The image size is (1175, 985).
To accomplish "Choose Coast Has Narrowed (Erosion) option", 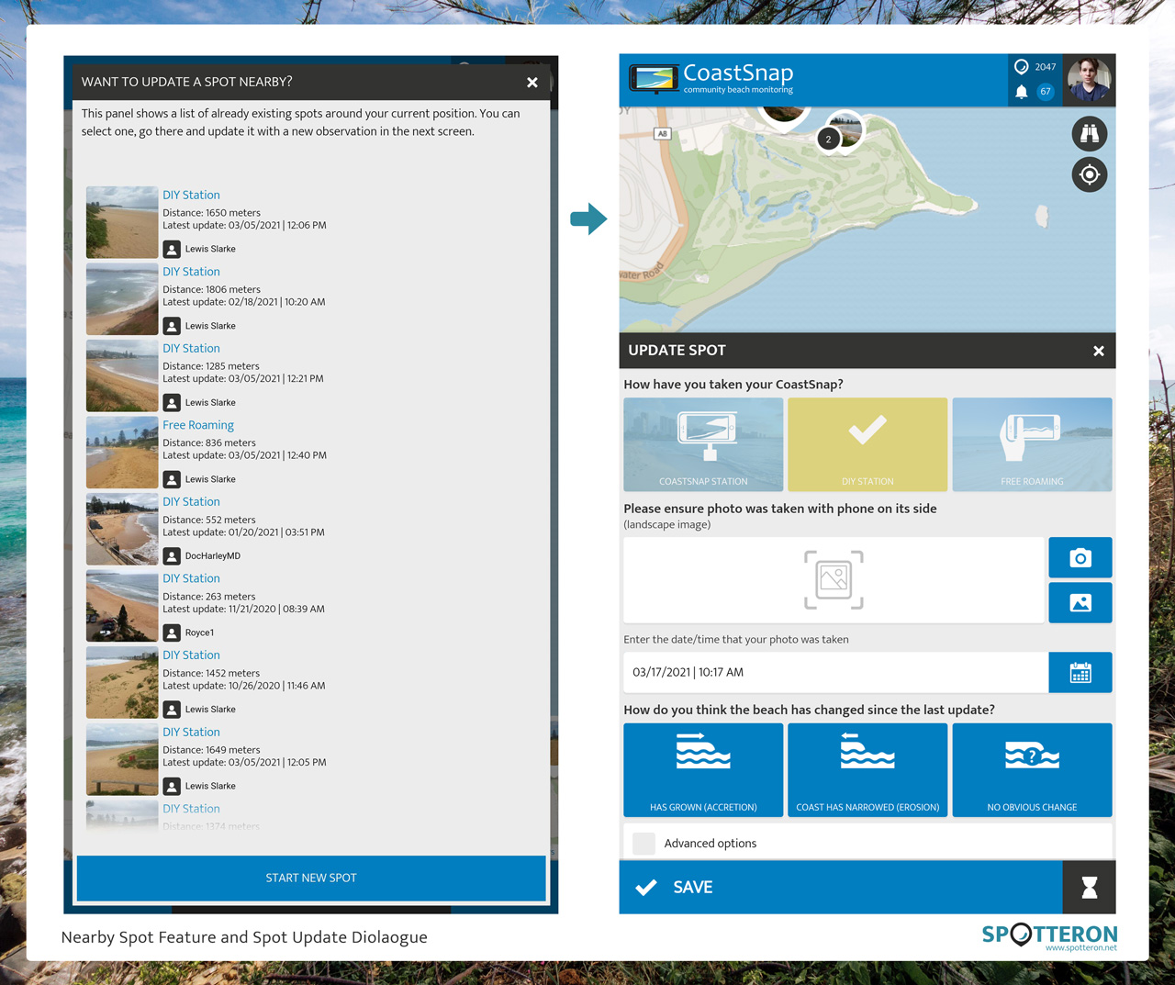I will tap(867, 769).
